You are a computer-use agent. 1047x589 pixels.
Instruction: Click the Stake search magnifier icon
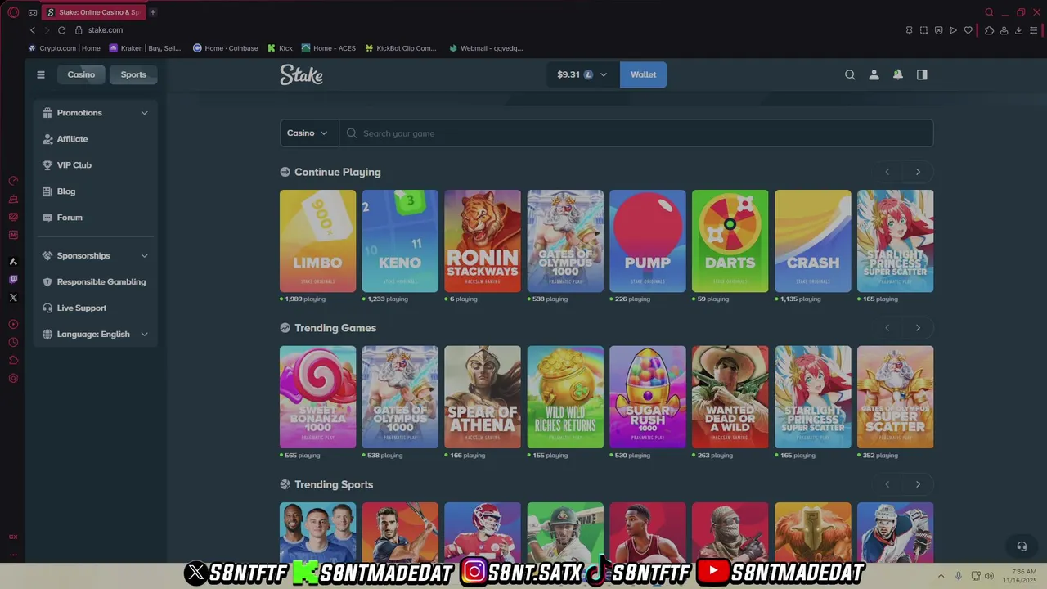coord(850,74)
